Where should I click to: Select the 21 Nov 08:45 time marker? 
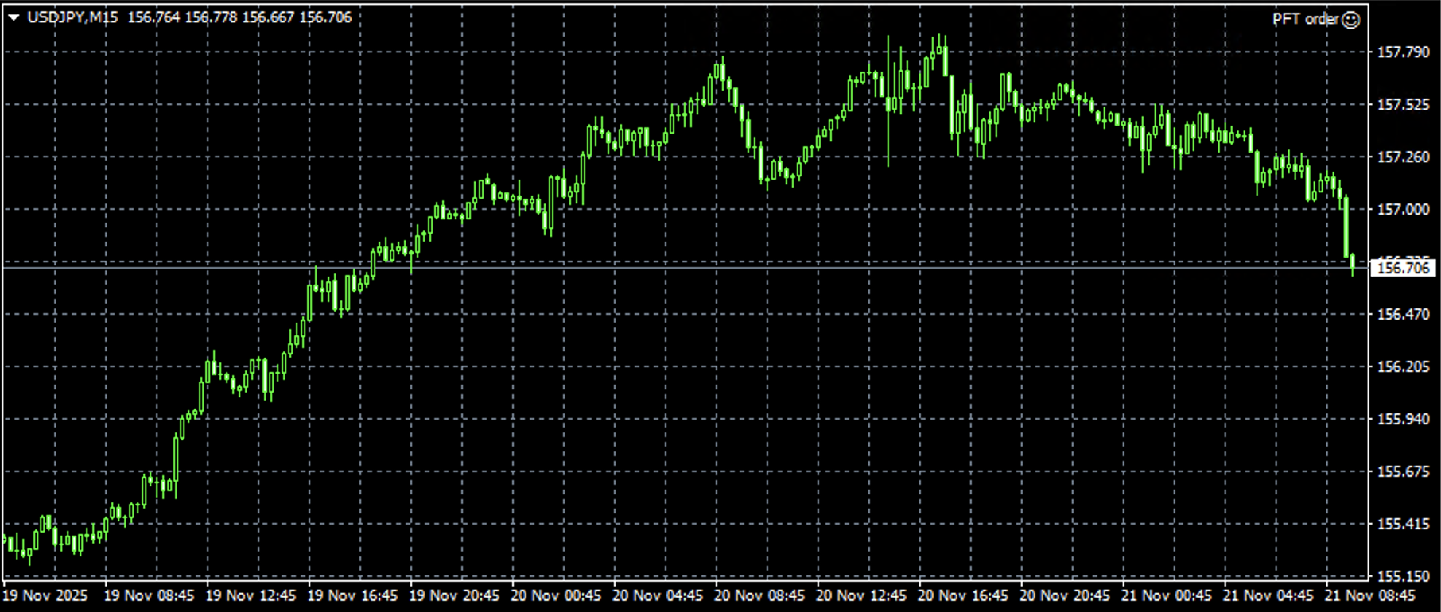[1369, 595]
